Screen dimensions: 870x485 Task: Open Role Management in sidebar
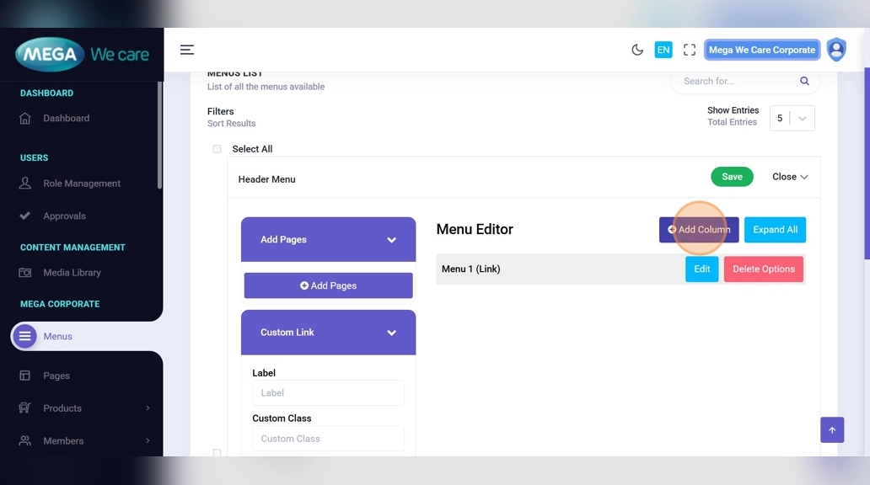(x=82, y=184)
